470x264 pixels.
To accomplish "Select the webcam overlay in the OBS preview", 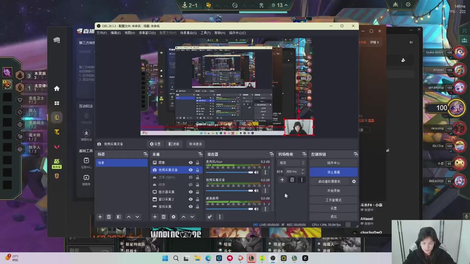I will click(298, 127).
